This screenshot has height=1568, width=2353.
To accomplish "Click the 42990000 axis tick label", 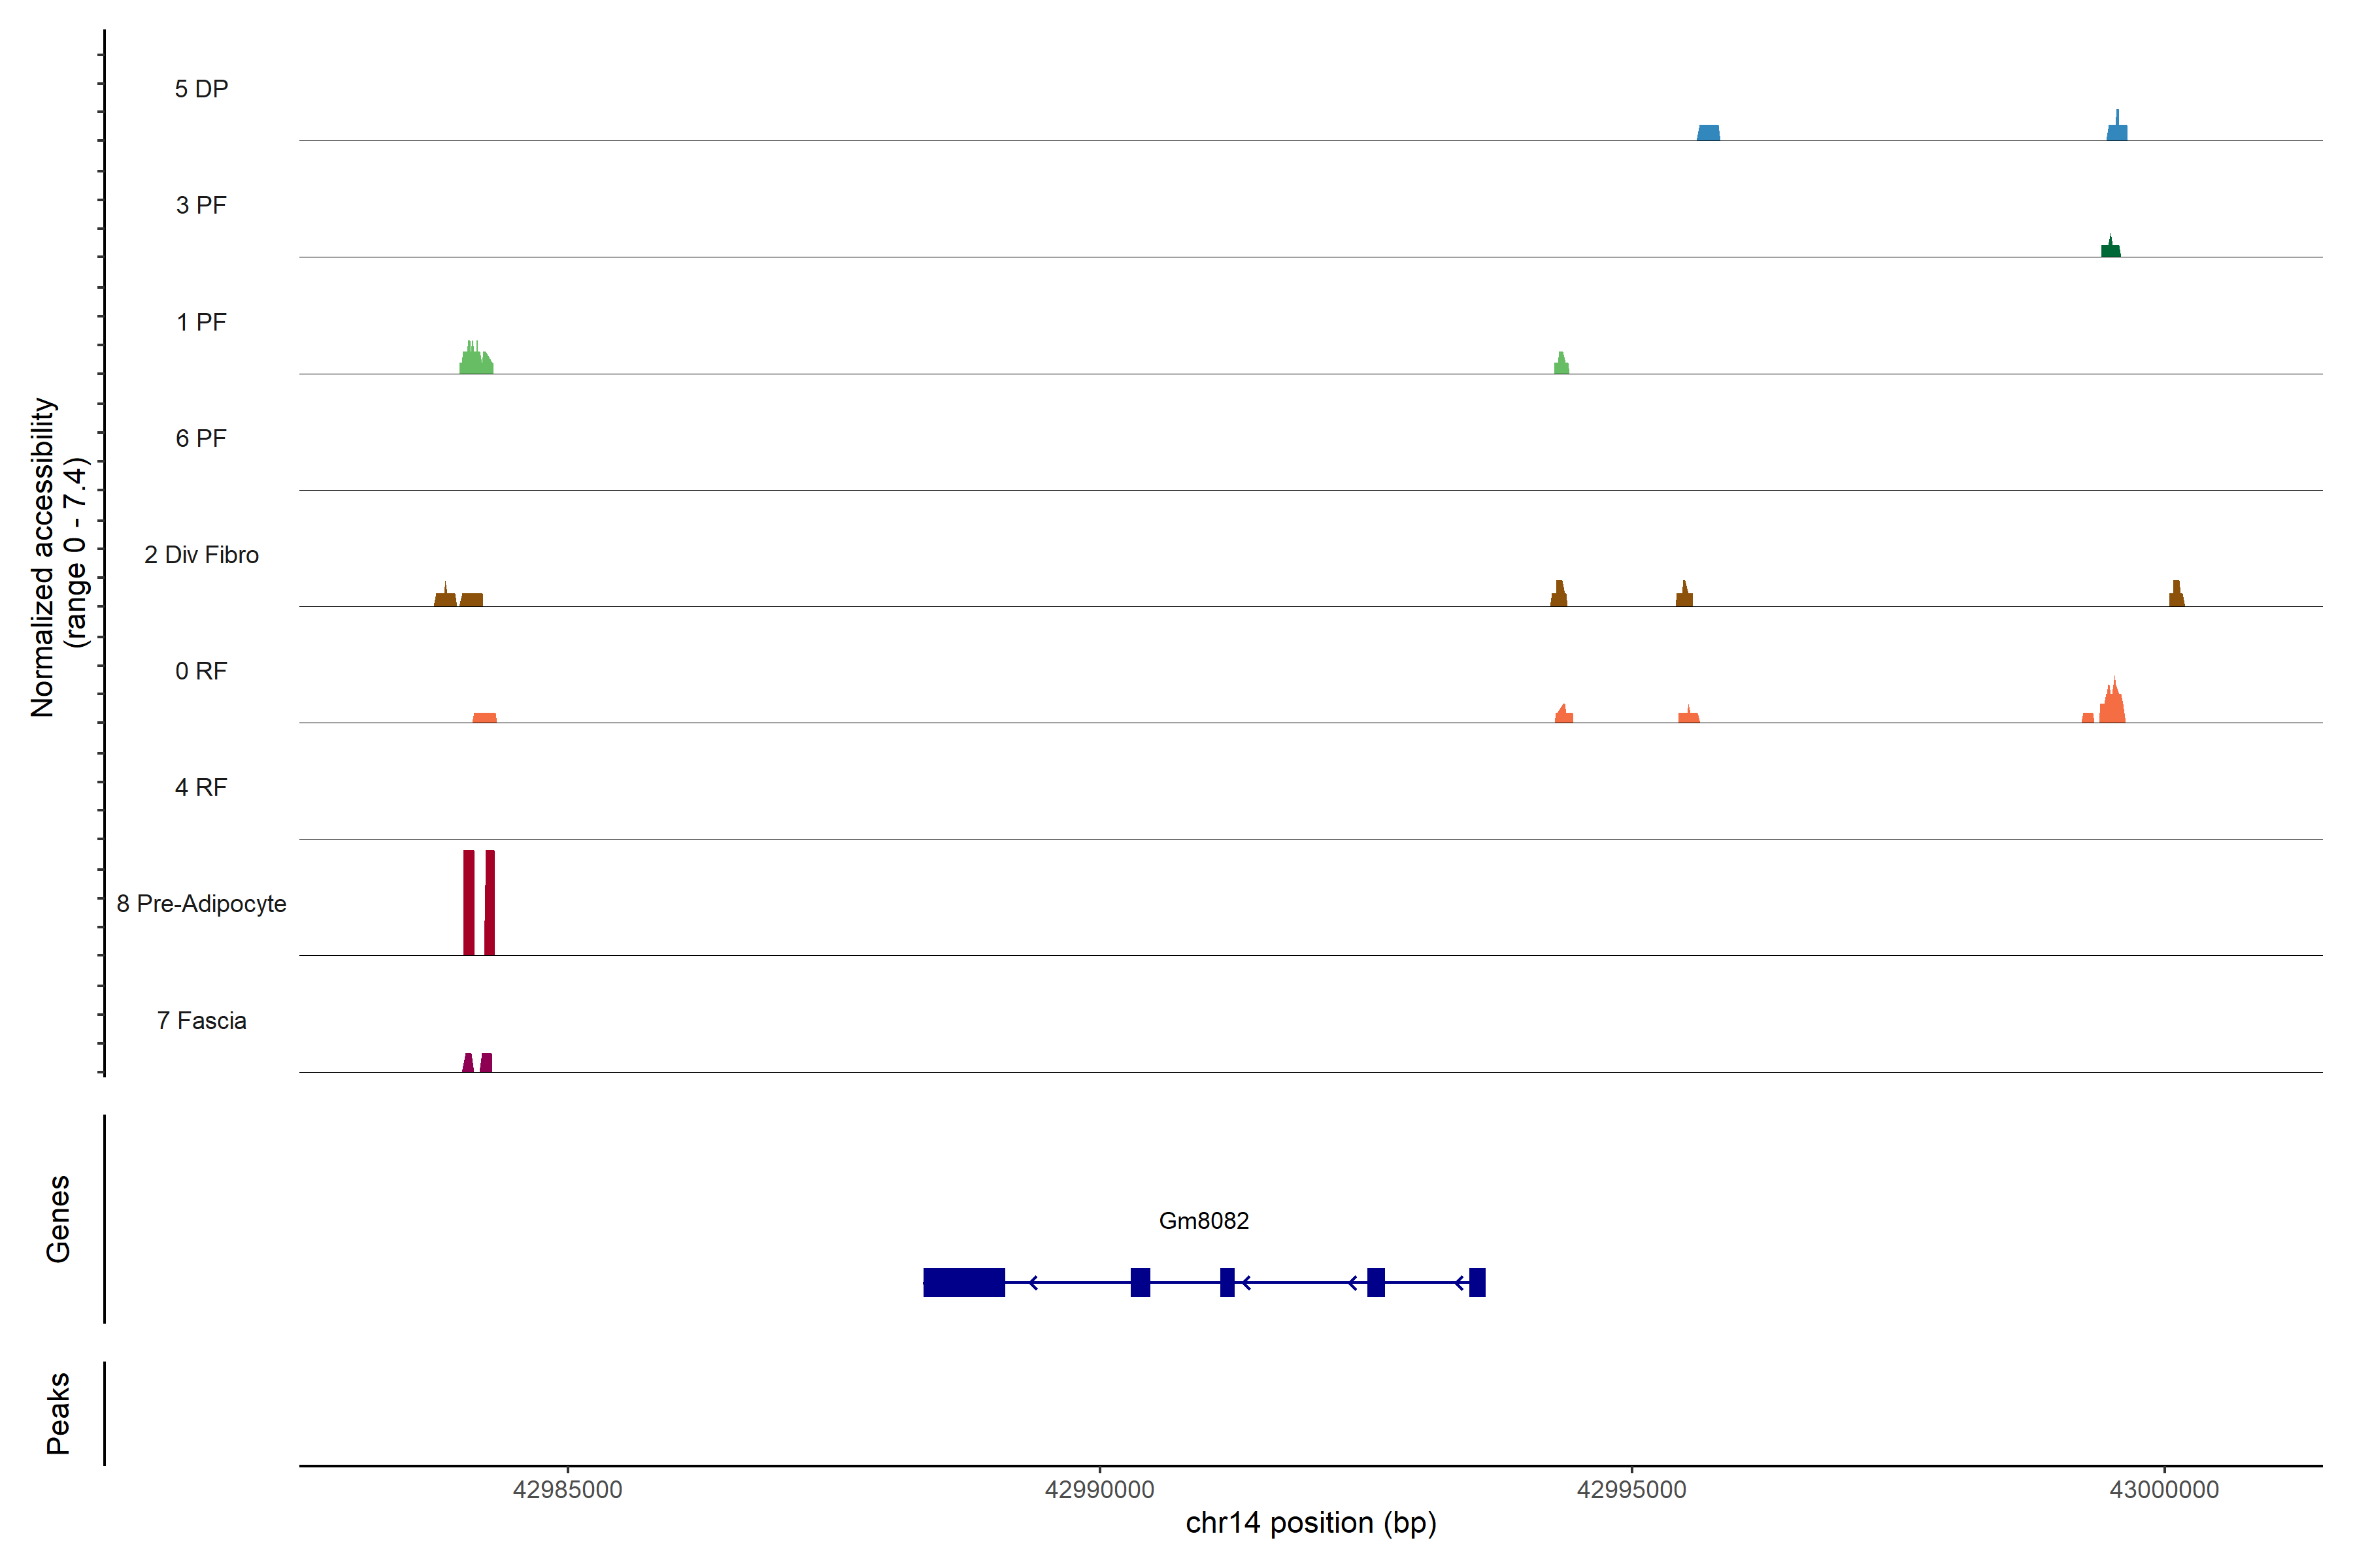I will 1099,1490.
